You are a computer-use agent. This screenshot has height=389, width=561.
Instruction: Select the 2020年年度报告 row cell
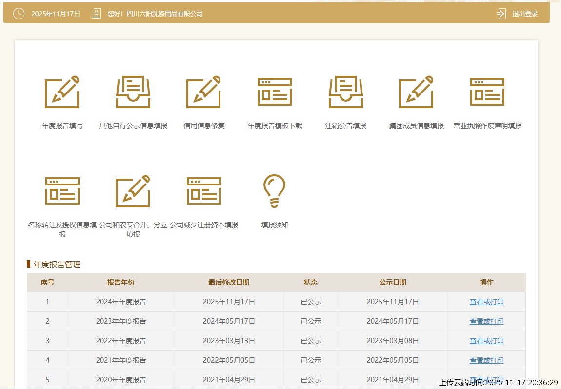click(x=121, y=380)
